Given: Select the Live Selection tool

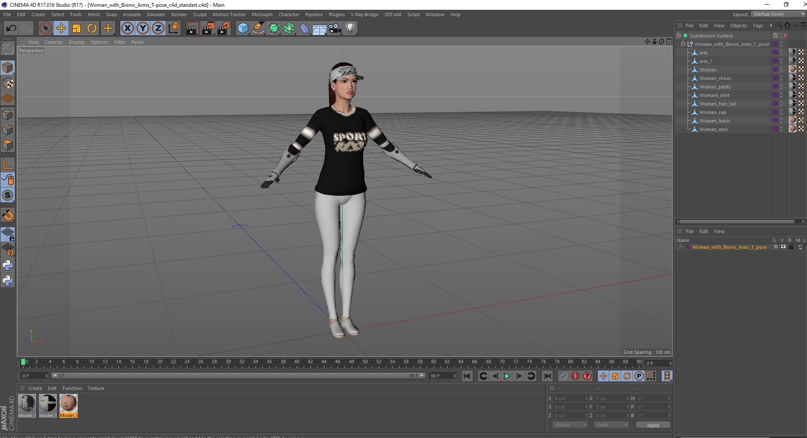Looking at the screenshot, I should tap(45, 28).
